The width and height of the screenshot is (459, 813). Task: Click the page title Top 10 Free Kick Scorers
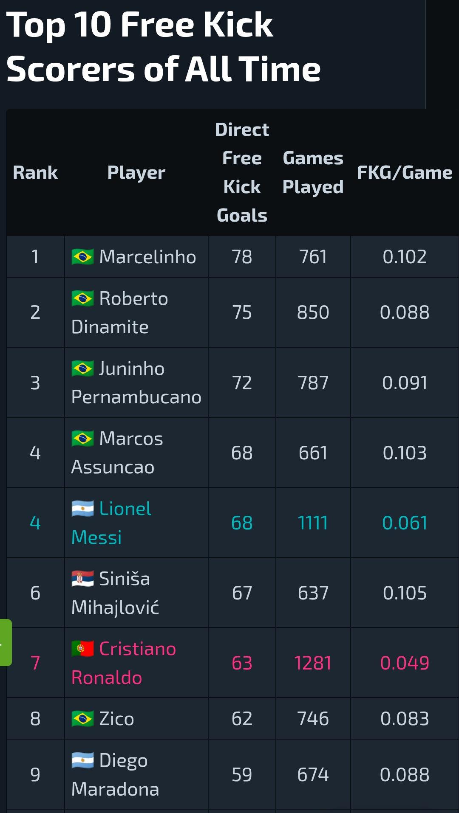[163, 47]
